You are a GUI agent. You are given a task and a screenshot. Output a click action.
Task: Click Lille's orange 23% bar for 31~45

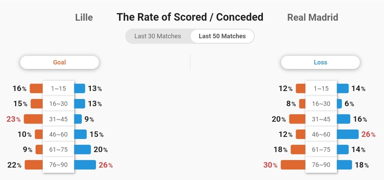tap(33, 119)
